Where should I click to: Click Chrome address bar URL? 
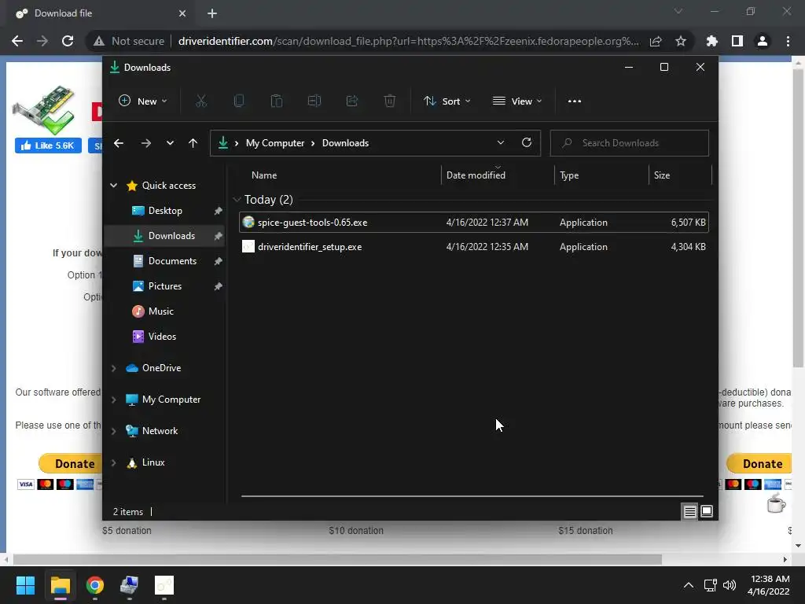click(x=408, y=41)
